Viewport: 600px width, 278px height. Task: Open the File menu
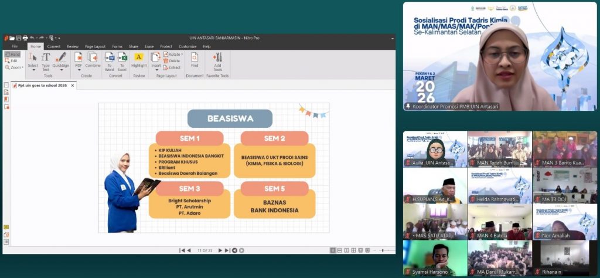(x=15, y=46)
